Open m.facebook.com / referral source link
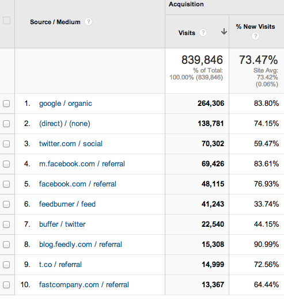 tap(82, 164)
